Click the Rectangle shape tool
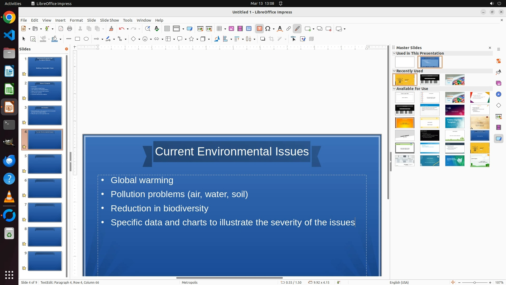Screen dimensions: 506x285 (x=77, y=39)
